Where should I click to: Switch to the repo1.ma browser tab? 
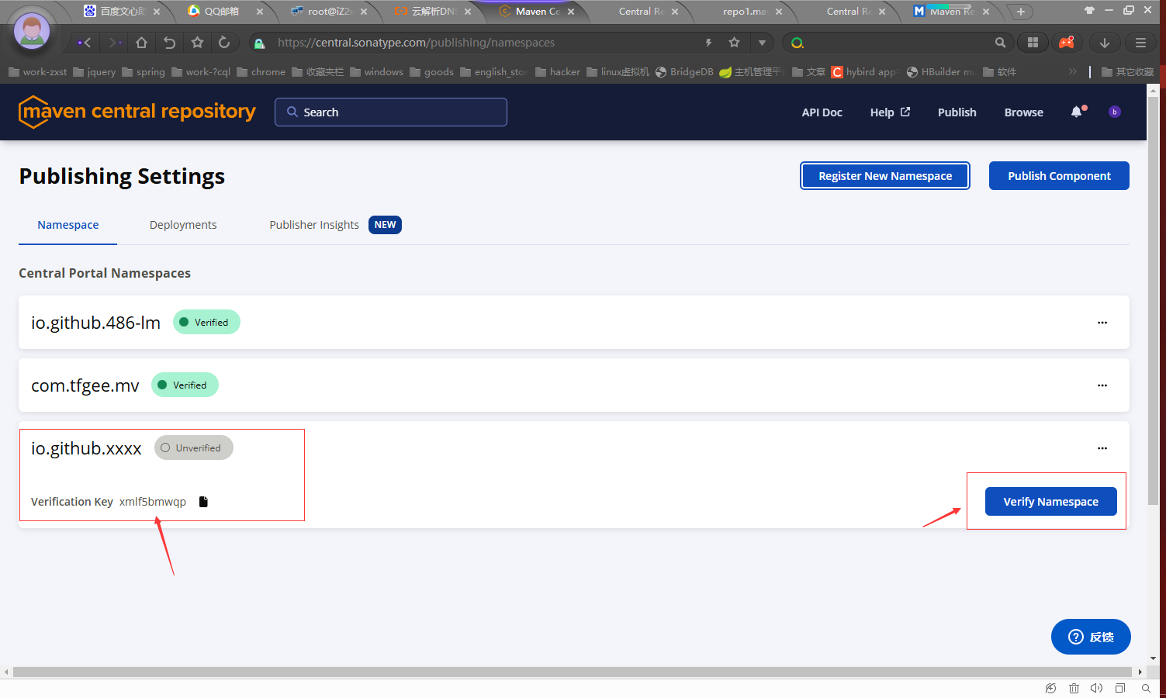pyautogui.click(x=745, y=12)
